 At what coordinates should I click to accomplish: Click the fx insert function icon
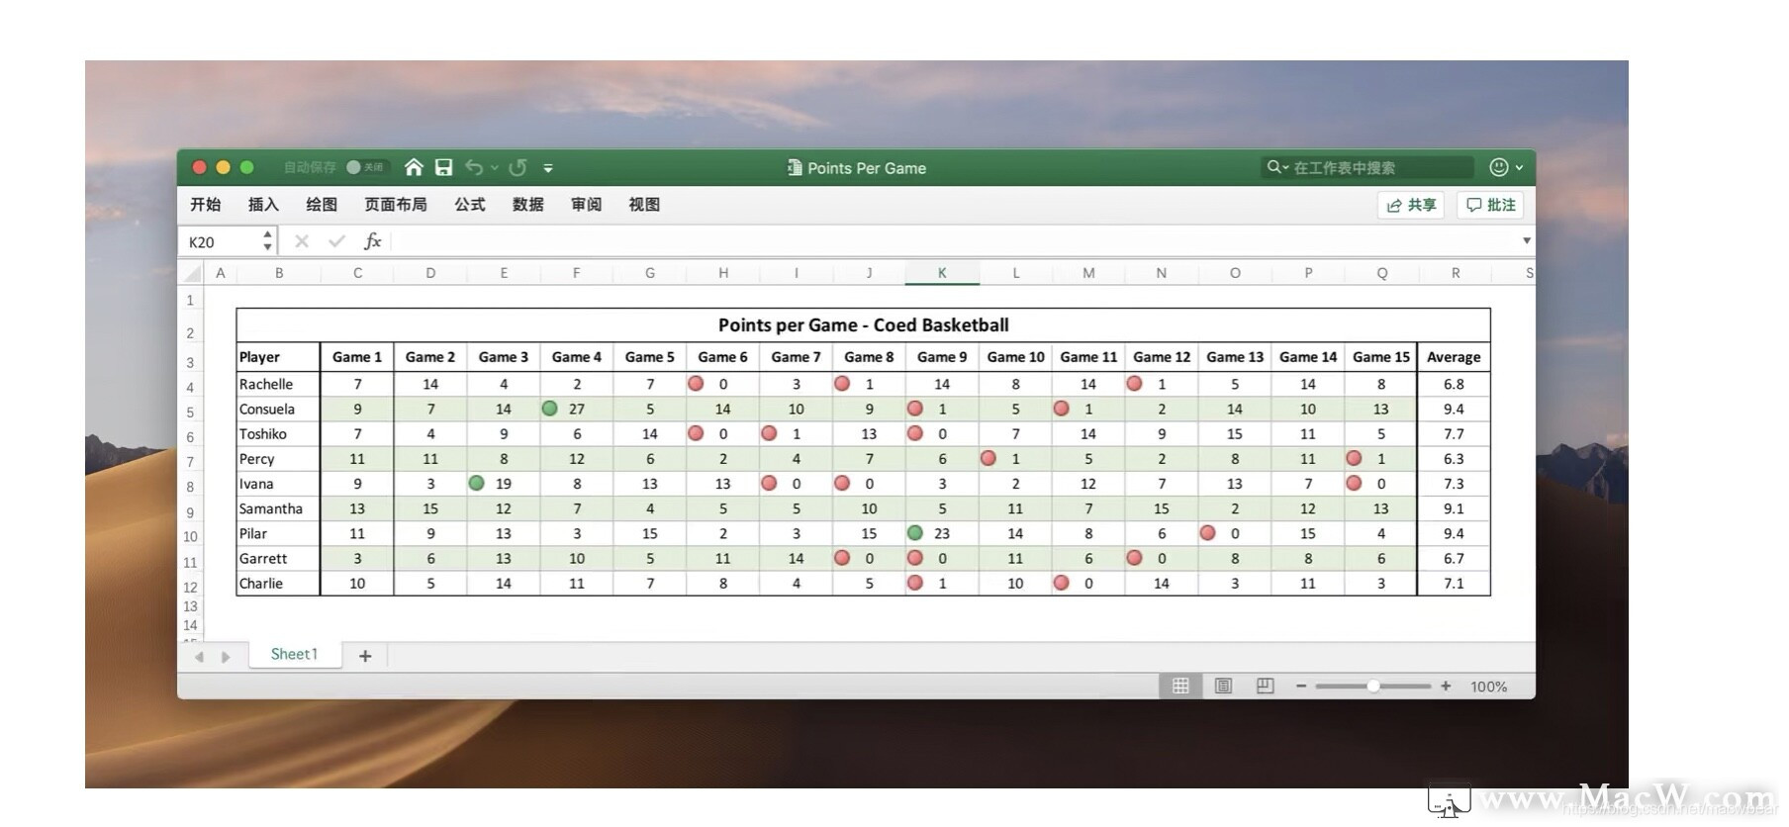point(372,241)
